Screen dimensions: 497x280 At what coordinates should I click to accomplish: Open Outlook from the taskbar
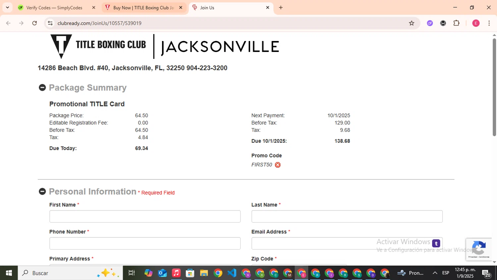pyautogui.click(x=162, y=273)
